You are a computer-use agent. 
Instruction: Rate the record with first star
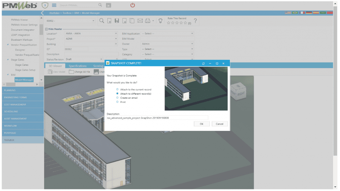point(168,23)
